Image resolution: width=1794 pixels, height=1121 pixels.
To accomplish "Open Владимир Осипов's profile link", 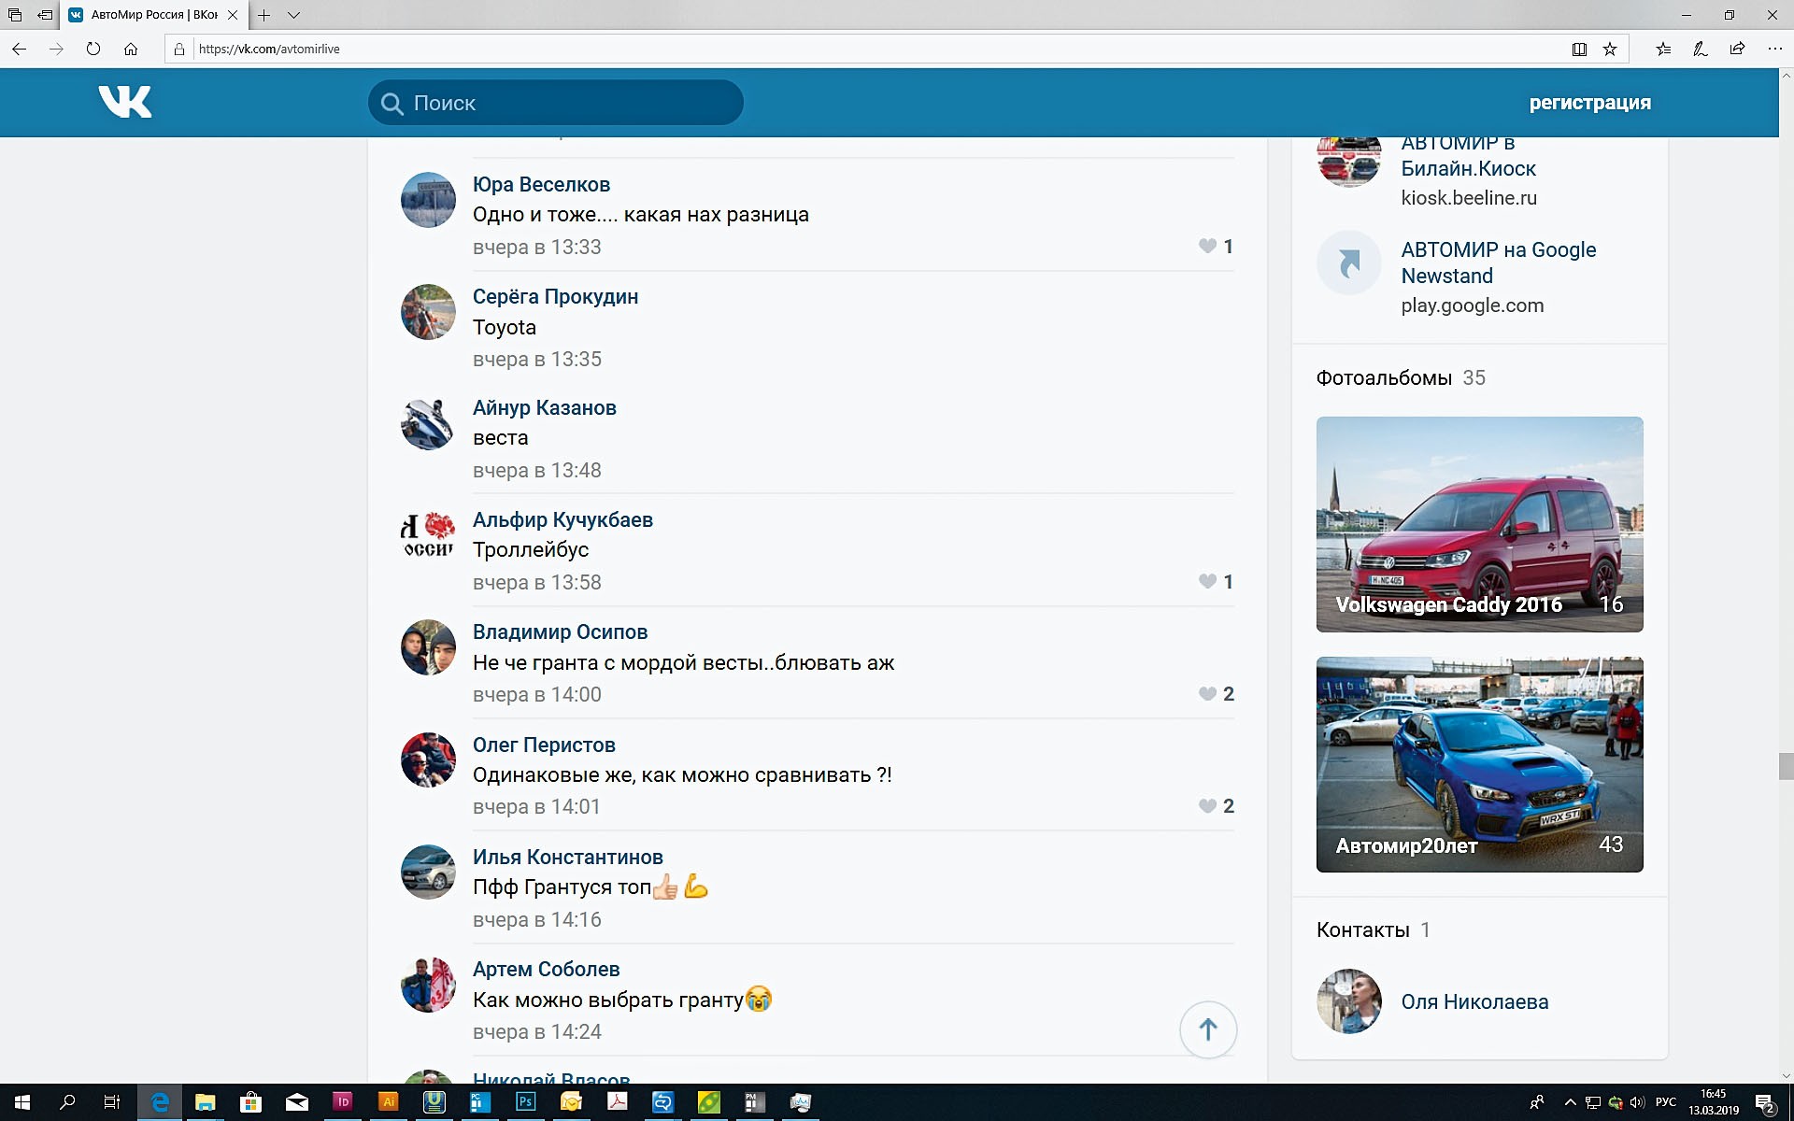I will pyautogui.click(x=560, y=632).
